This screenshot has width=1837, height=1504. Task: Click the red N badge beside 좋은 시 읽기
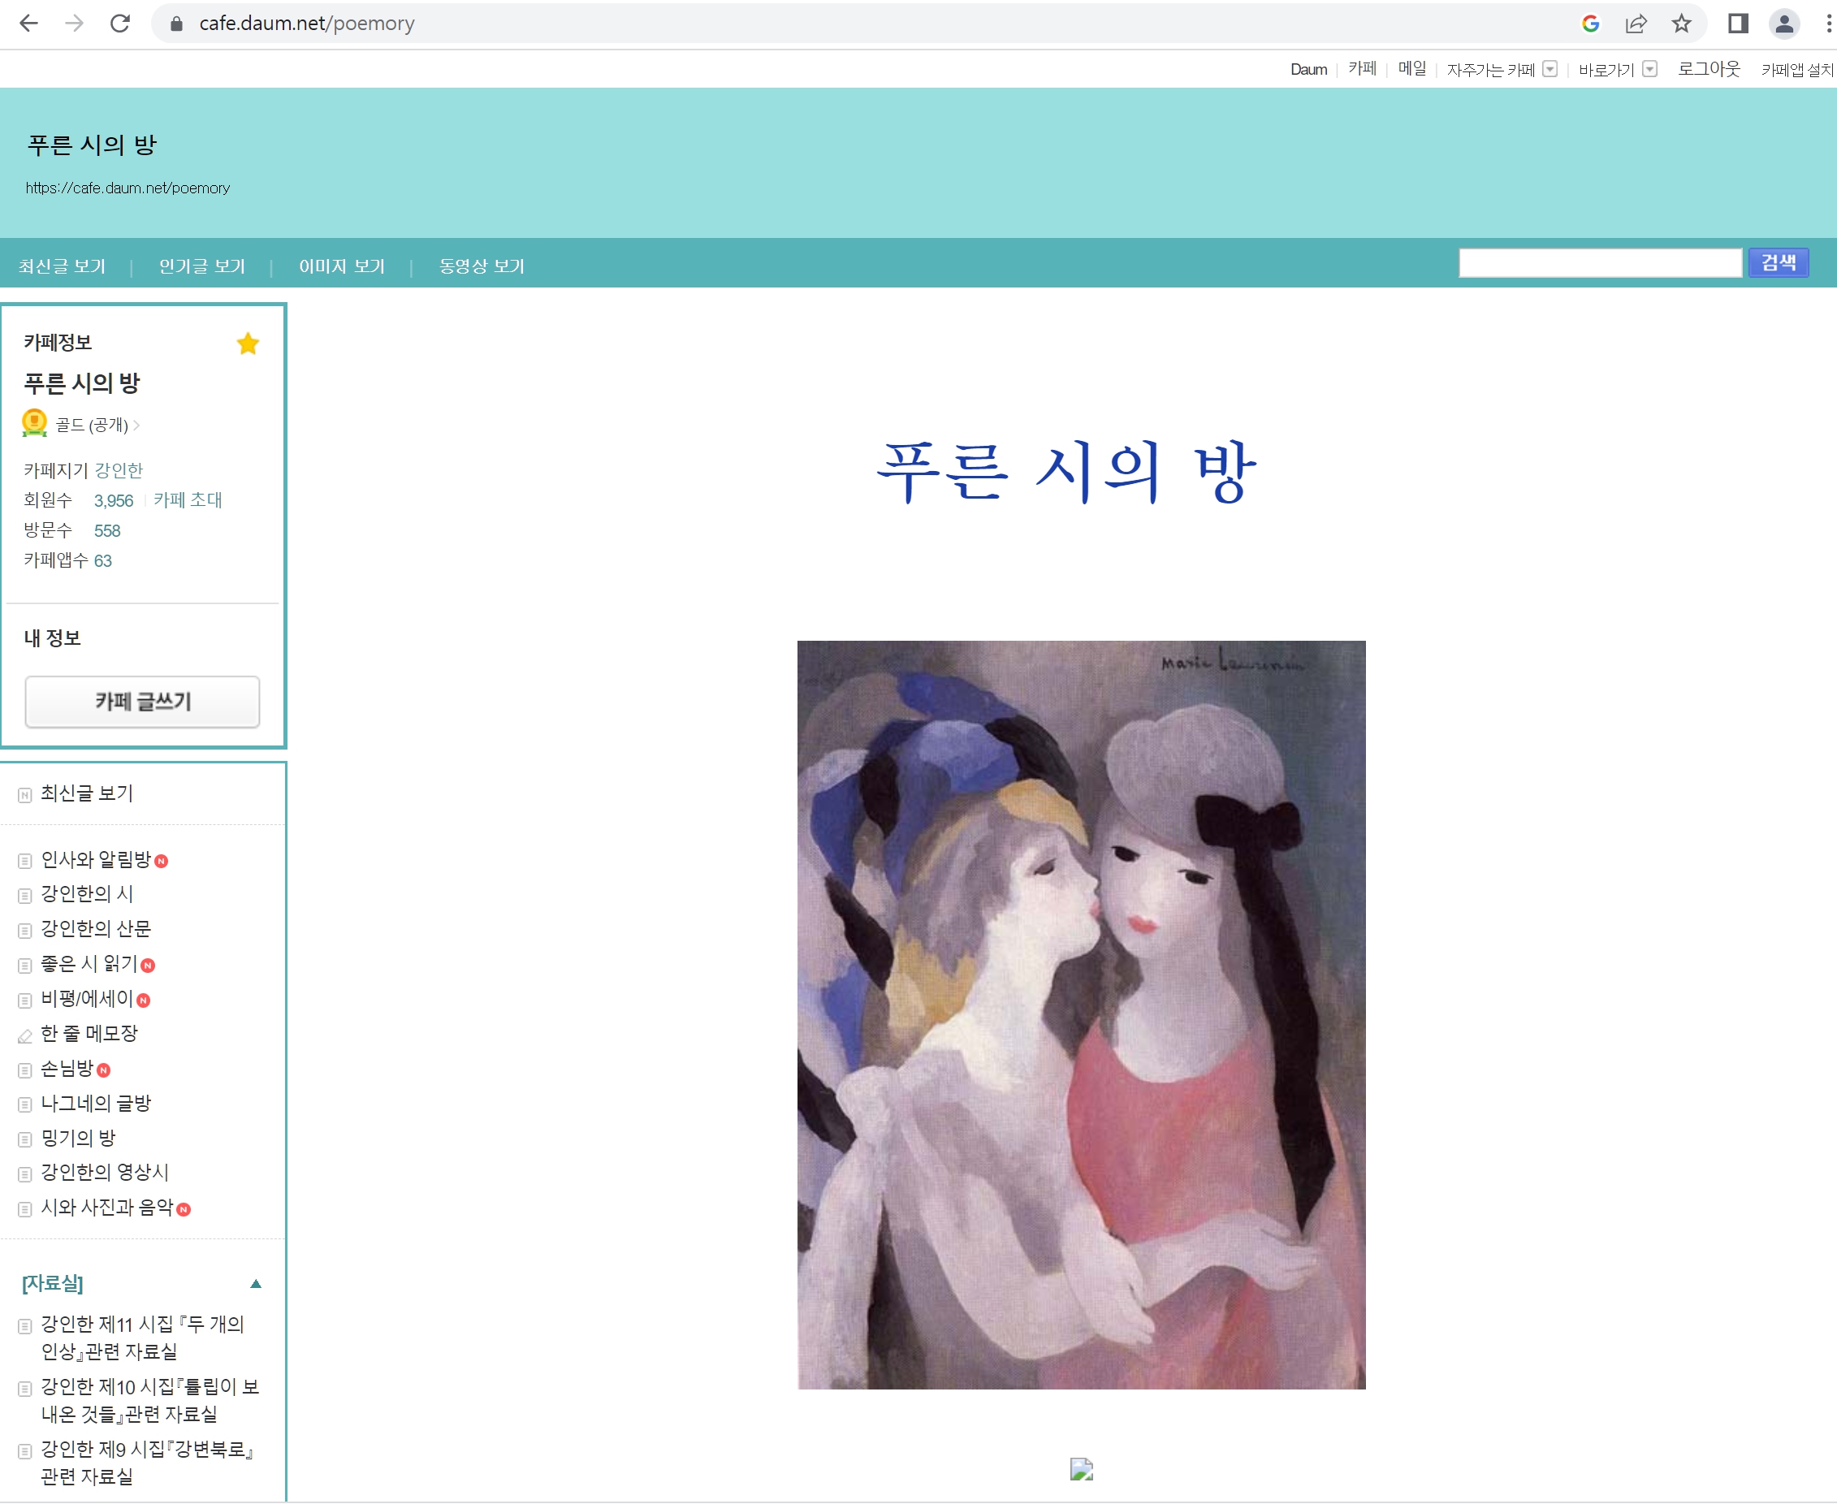pos(148,965)
